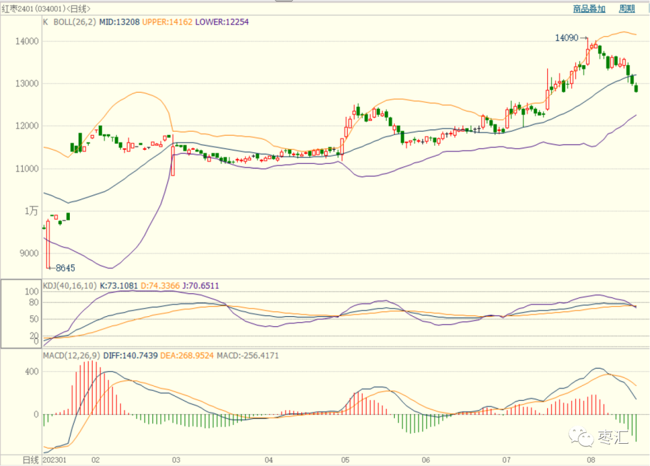Click the 9000 price axis label
This screenshot has width=650, height=466.
29,253
